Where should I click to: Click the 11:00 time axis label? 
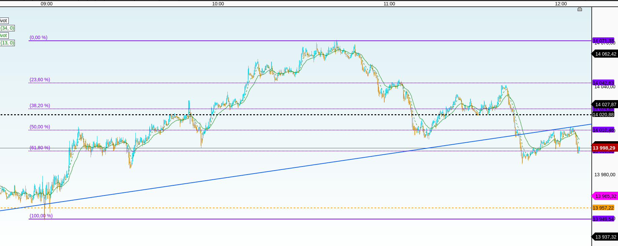[389, 4]
